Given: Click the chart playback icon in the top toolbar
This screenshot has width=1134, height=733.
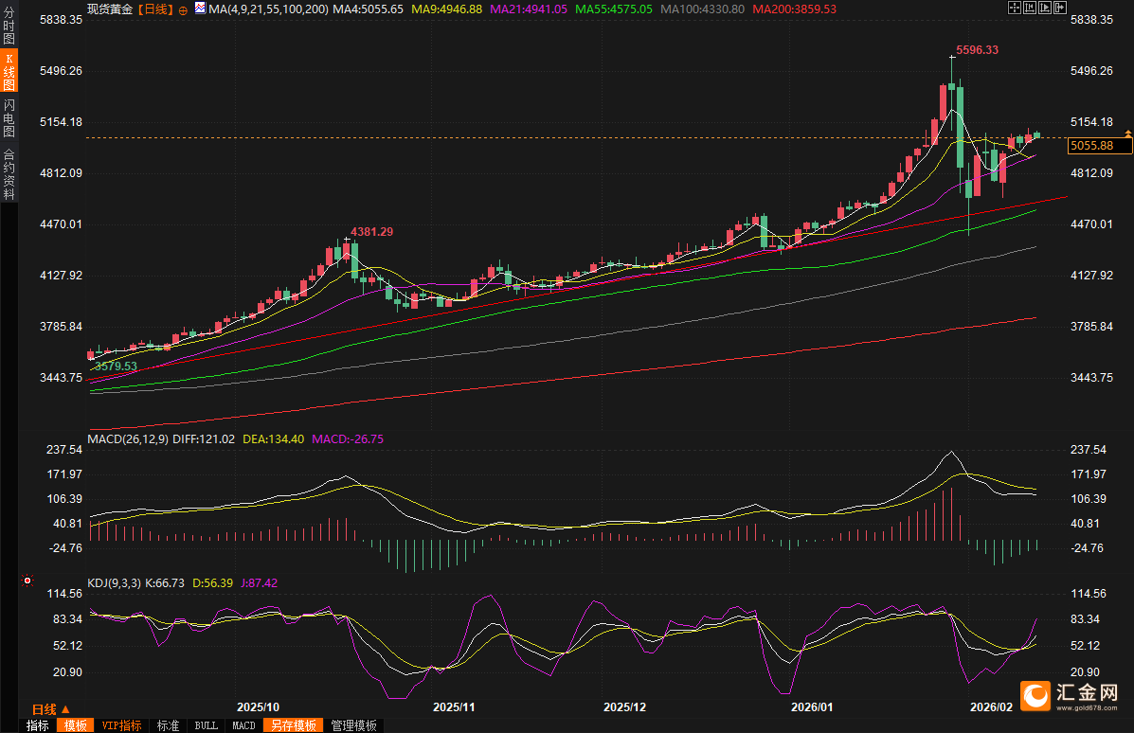Looking at the screenshot, I should click(x=1043, y=8).
